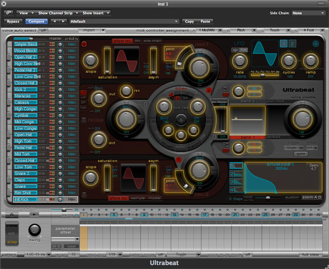
Task: Select envelope 3 button
Action: click(236, 181)
